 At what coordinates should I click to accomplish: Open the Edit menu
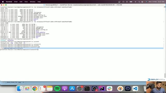click(x=21, y=2)
